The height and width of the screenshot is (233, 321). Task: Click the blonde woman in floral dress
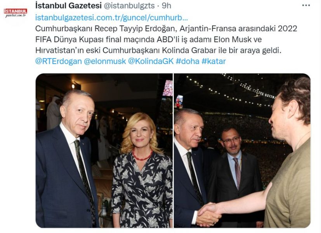pyautogui.click(x=142, y=170)
